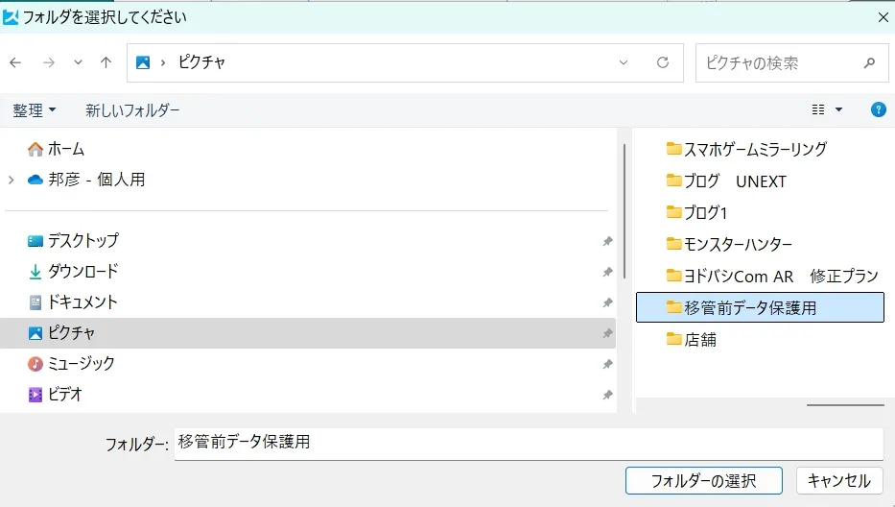
Task: Open the help question mark icon
Action: [878, 109]
